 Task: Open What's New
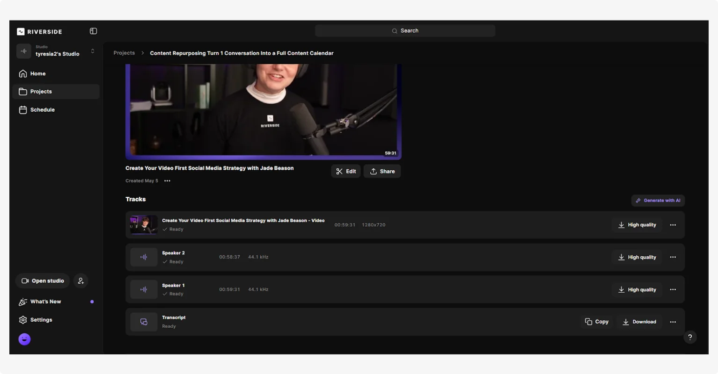[x=56, y=302]
